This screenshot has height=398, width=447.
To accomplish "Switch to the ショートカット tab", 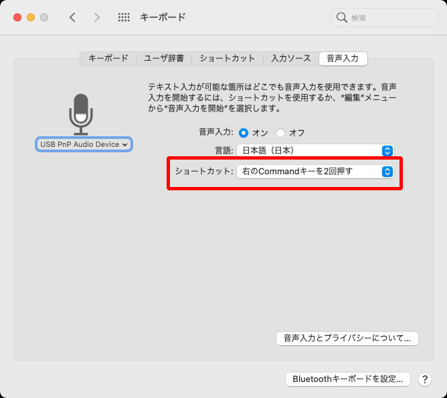I will (228, 58).
